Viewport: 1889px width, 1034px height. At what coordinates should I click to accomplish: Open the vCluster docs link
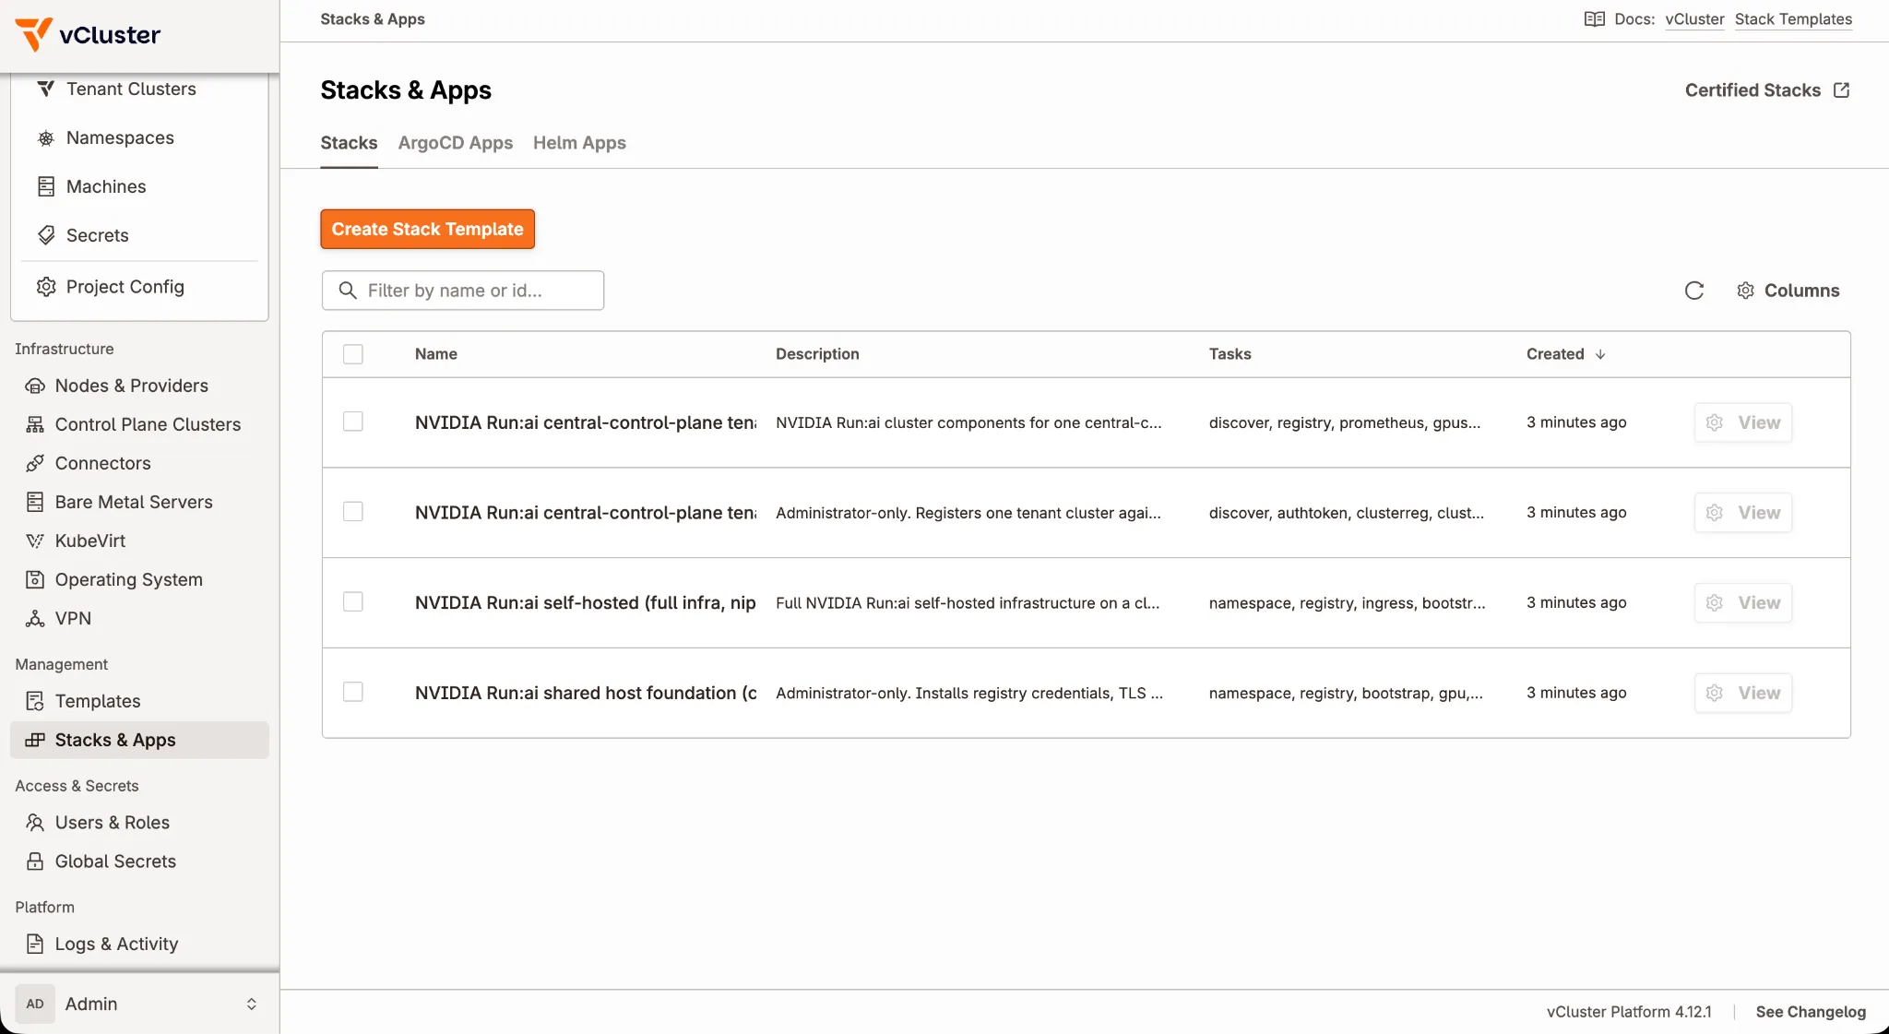click(1694, 19)
